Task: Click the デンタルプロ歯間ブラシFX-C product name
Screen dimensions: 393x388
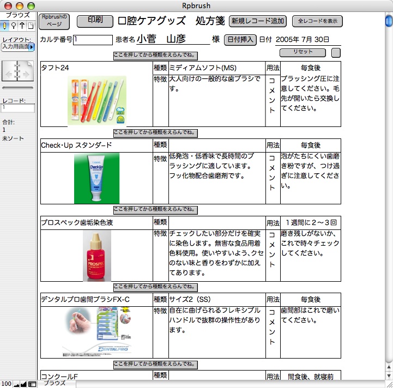Action: (85, 300)
